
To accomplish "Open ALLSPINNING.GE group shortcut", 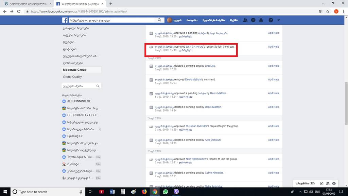I will (x=79, y=101).
